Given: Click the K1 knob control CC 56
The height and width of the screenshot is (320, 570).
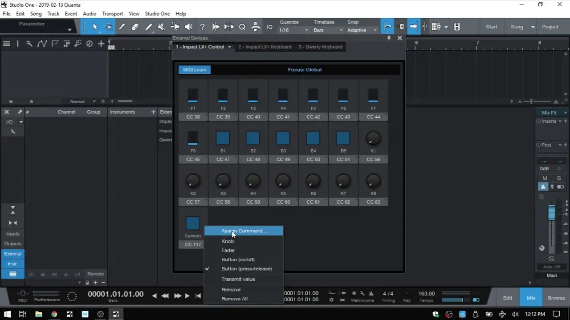Looking at the screenshot, I should pyautogui.click(x=373, y=139).
